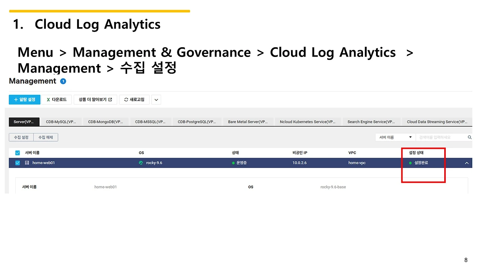
Task: Click the search keyword input field
Action: [441, 137]
